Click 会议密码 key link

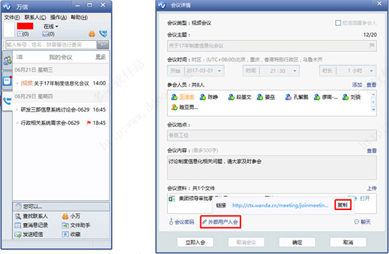[182, 222]
